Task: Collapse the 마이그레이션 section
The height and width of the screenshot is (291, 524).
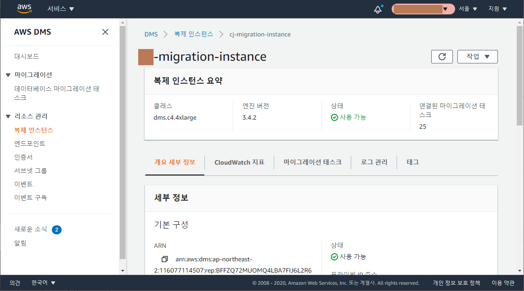Action: tap(8, 75)
